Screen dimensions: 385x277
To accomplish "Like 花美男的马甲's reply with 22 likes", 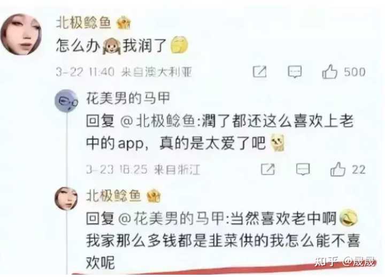I will [x=337, y=169].
